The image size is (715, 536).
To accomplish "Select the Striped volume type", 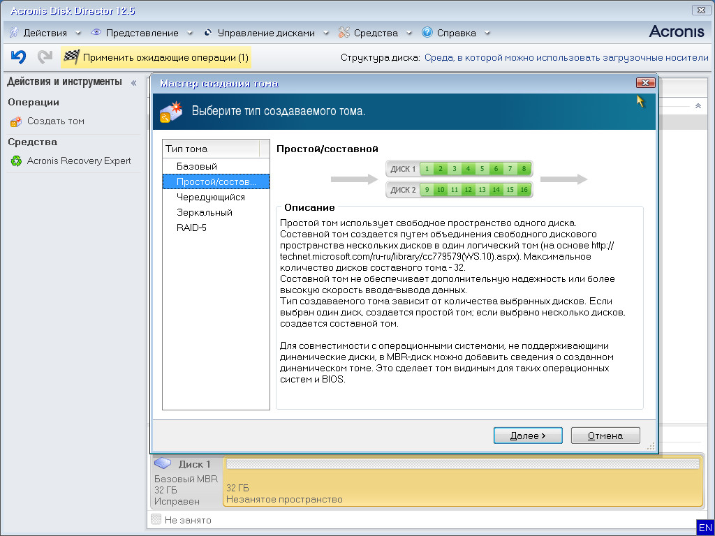I will pos(210,198).
